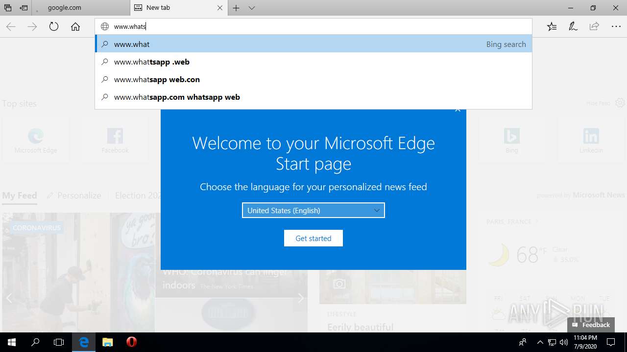Click the address bar input field
627x352 pixels.
[313, 27]
